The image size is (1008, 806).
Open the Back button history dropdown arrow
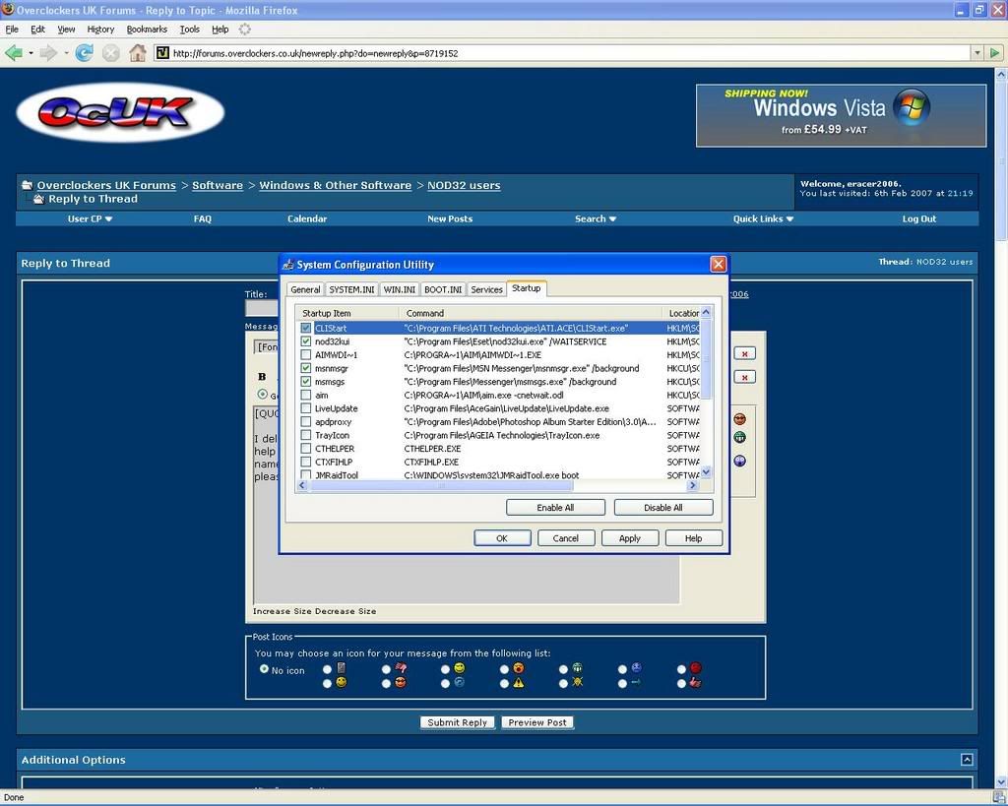click(31, 53)
